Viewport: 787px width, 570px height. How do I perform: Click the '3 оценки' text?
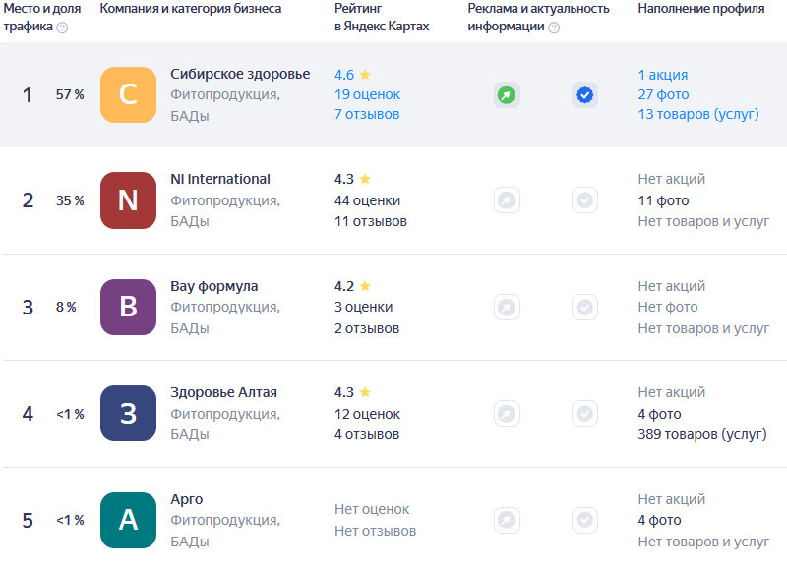coord(364,307)
